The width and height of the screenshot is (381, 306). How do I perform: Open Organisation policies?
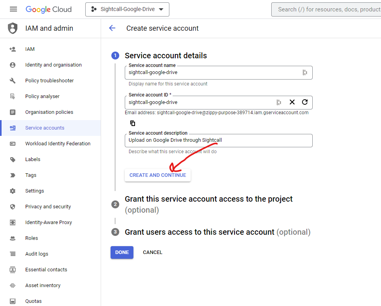[50, 112]
